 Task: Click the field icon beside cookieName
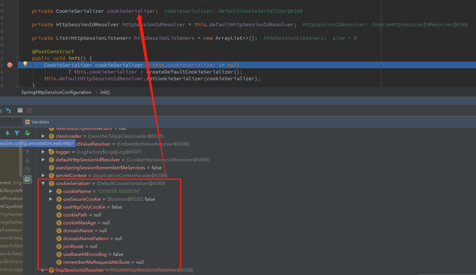59,191
